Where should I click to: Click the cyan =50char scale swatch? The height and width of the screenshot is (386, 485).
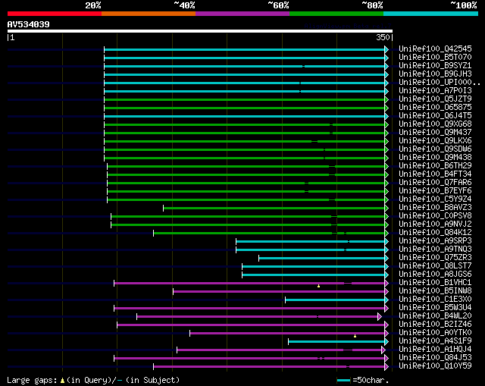point(343,380)
